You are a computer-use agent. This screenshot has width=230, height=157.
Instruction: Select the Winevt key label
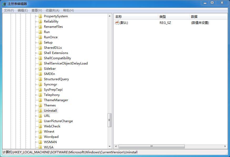click(x=49, y=132)
